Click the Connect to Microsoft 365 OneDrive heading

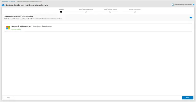click(x=18, y=17)
